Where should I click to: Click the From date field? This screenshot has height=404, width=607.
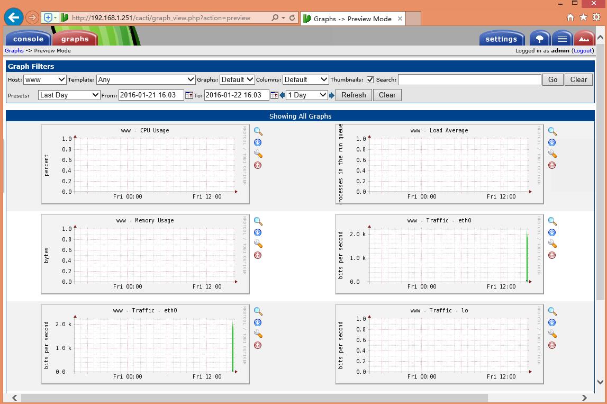(151, 95)
